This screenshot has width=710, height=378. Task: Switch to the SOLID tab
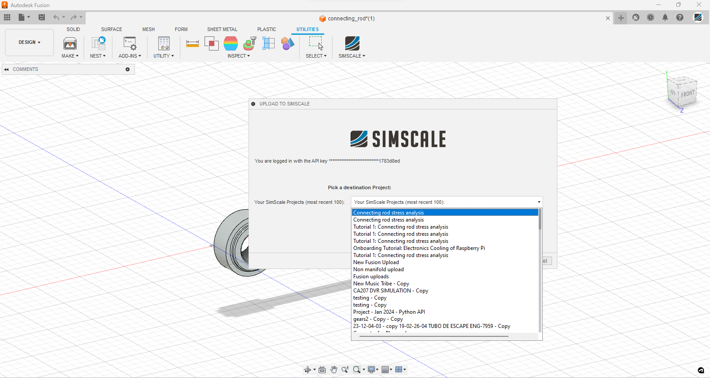(x=73, y=29)
